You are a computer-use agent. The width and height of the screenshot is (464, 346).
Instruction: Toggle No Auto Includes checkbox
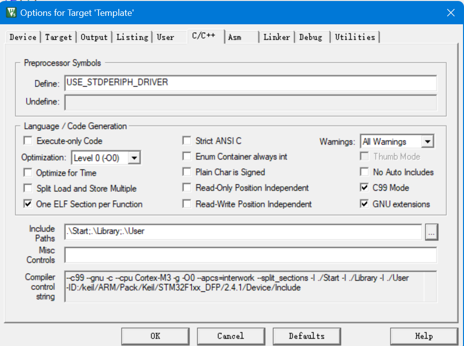[364, 172]
